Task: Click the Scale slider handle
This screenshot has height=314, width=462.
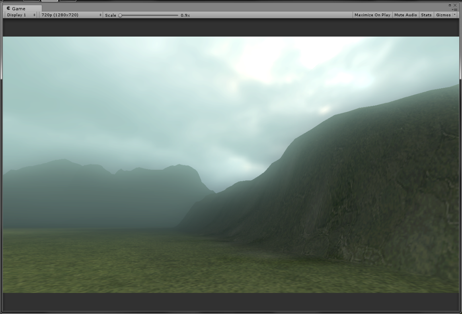Action: coord(120,16)
